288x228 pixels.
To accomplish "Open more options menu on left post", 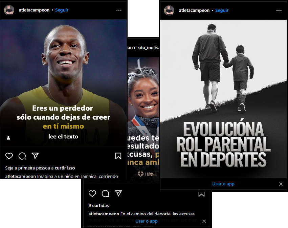I will [x=119, y=10].
